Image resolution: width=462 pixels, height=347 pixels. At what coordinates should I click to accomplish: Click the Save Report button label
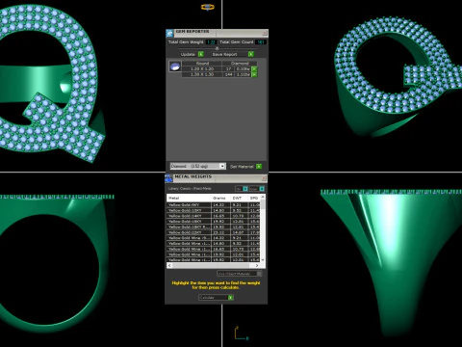(224, 54)
